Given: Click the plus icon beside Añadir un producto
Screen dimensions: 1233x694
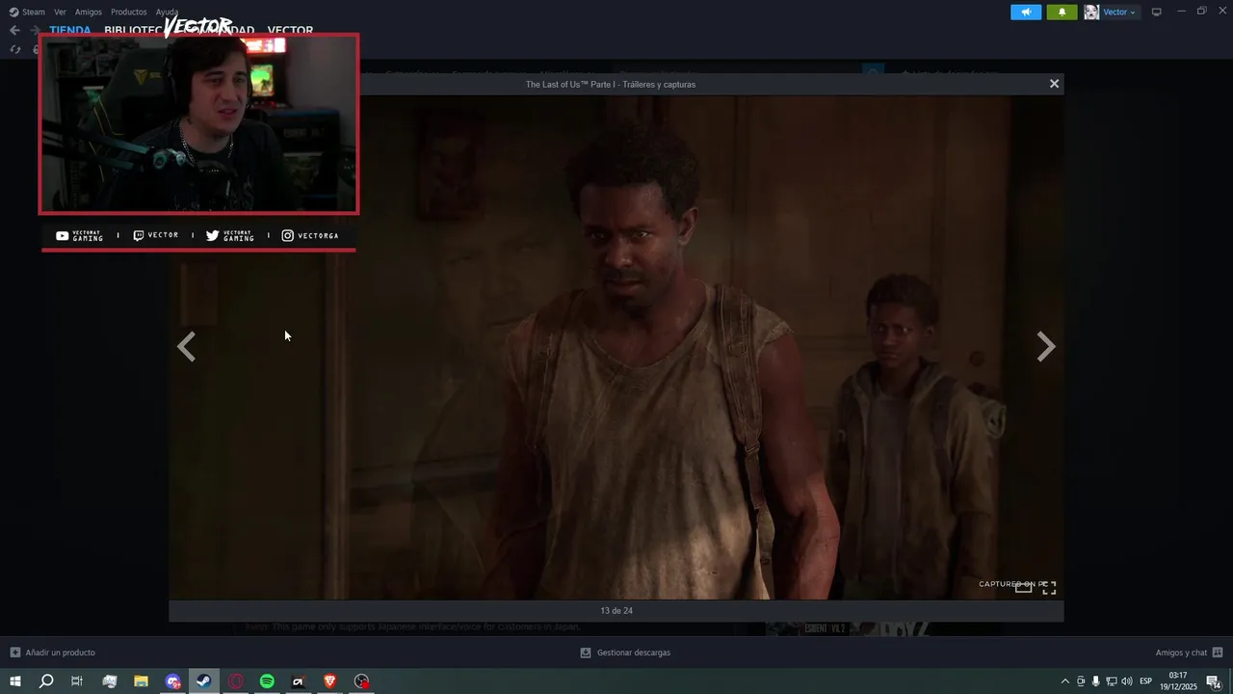Looking at the screenshot, I should (14, 653).
